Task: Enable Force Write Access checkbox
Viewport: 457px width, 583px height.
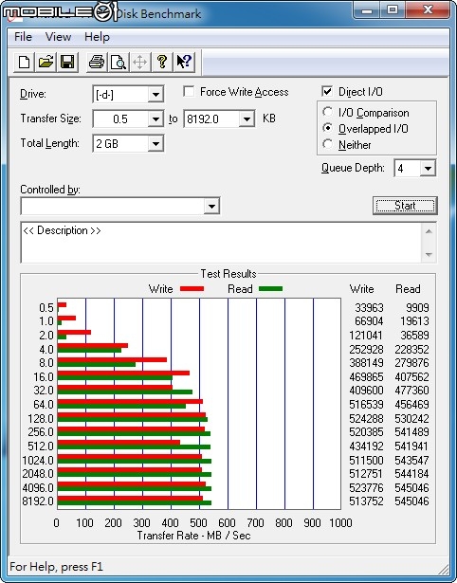Action: click(189, 91)
